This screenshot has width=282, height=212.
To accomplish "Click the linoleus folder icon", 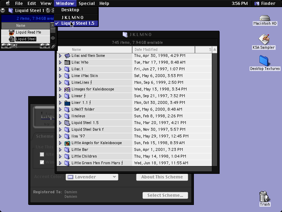I will [67, 116].
